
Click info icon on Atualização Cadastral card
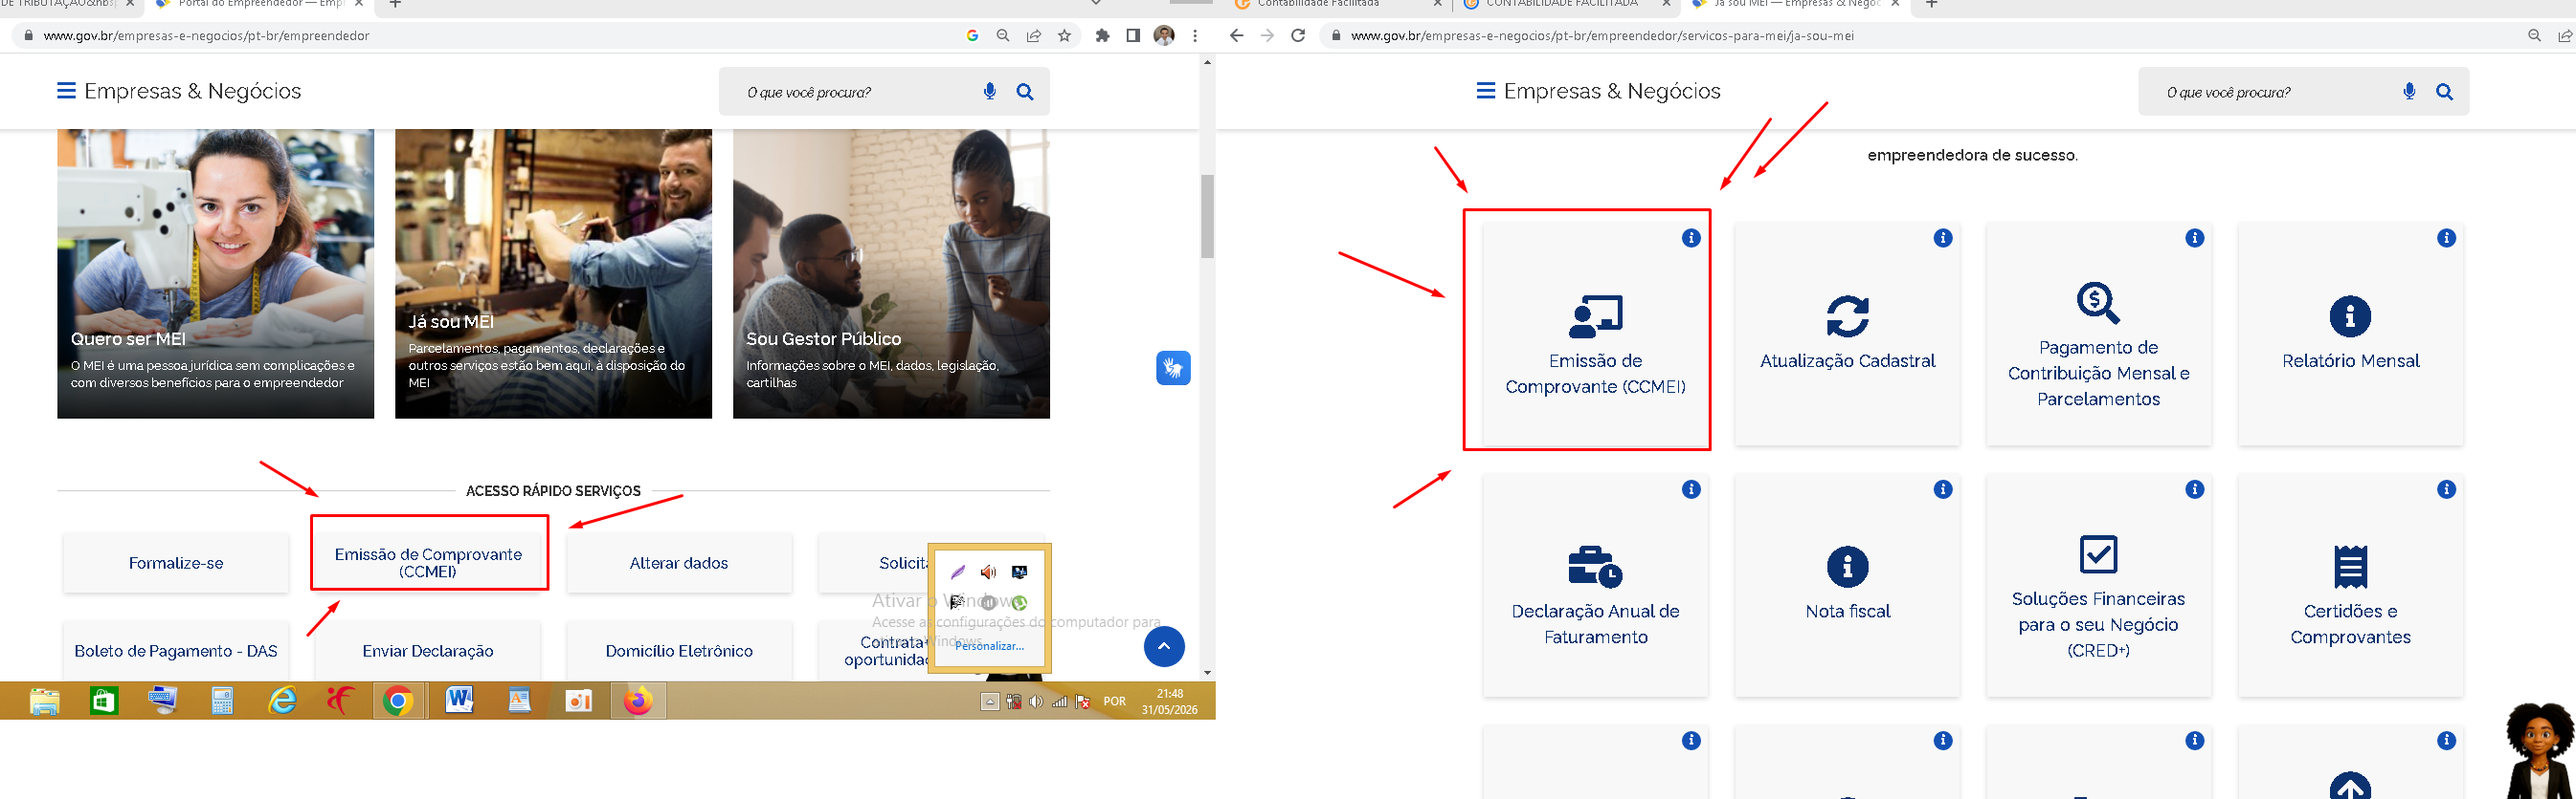(x=1942, y=238)
